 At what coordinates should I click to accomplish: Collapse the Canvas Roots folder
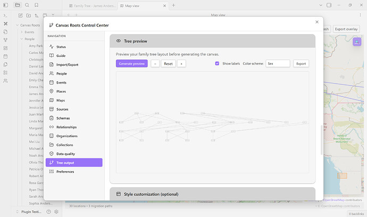tap(17, 25)
